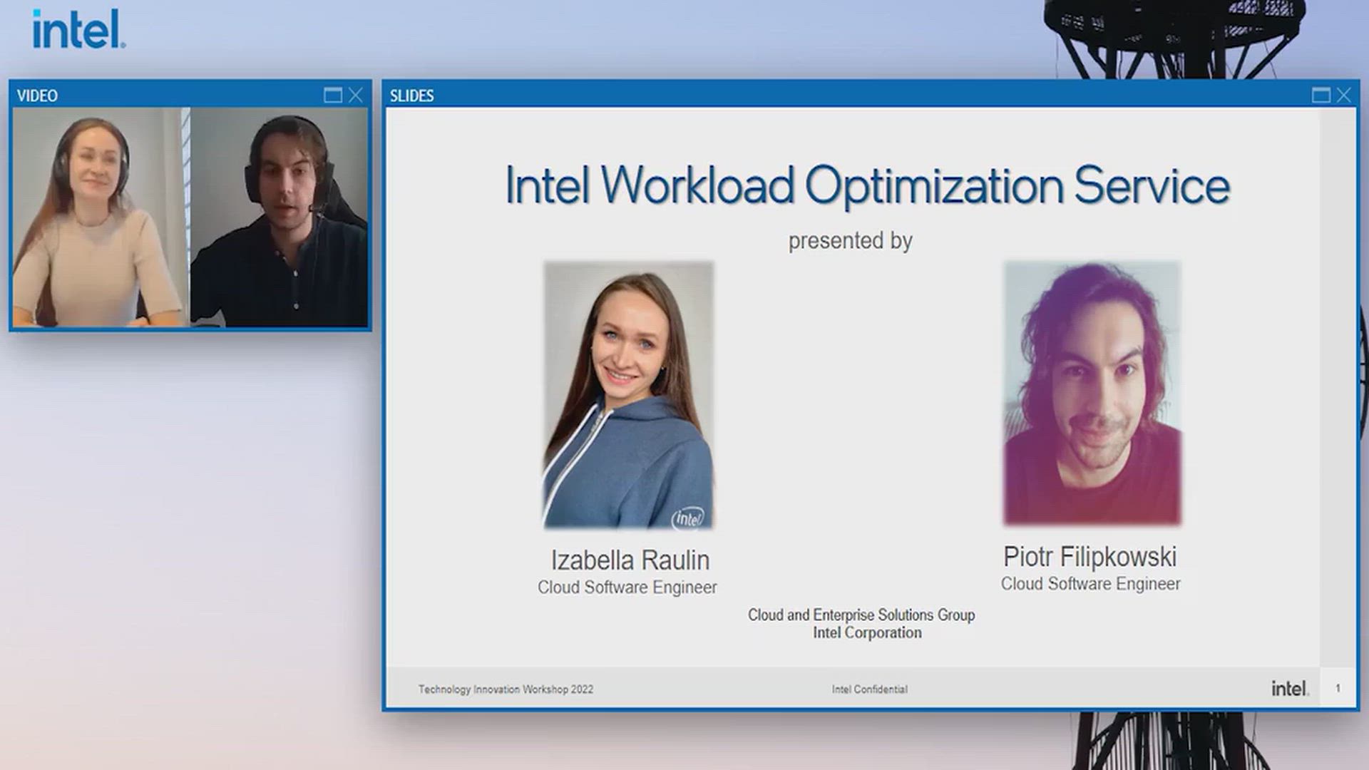Viewport: 1369px width, 770px height.
Task: Close the VIDEO panel
Action: pyautogui.click(x=356, y=95)
